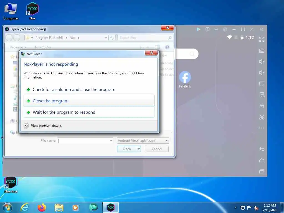Open Nox settings gear icon

pos(225,29)
